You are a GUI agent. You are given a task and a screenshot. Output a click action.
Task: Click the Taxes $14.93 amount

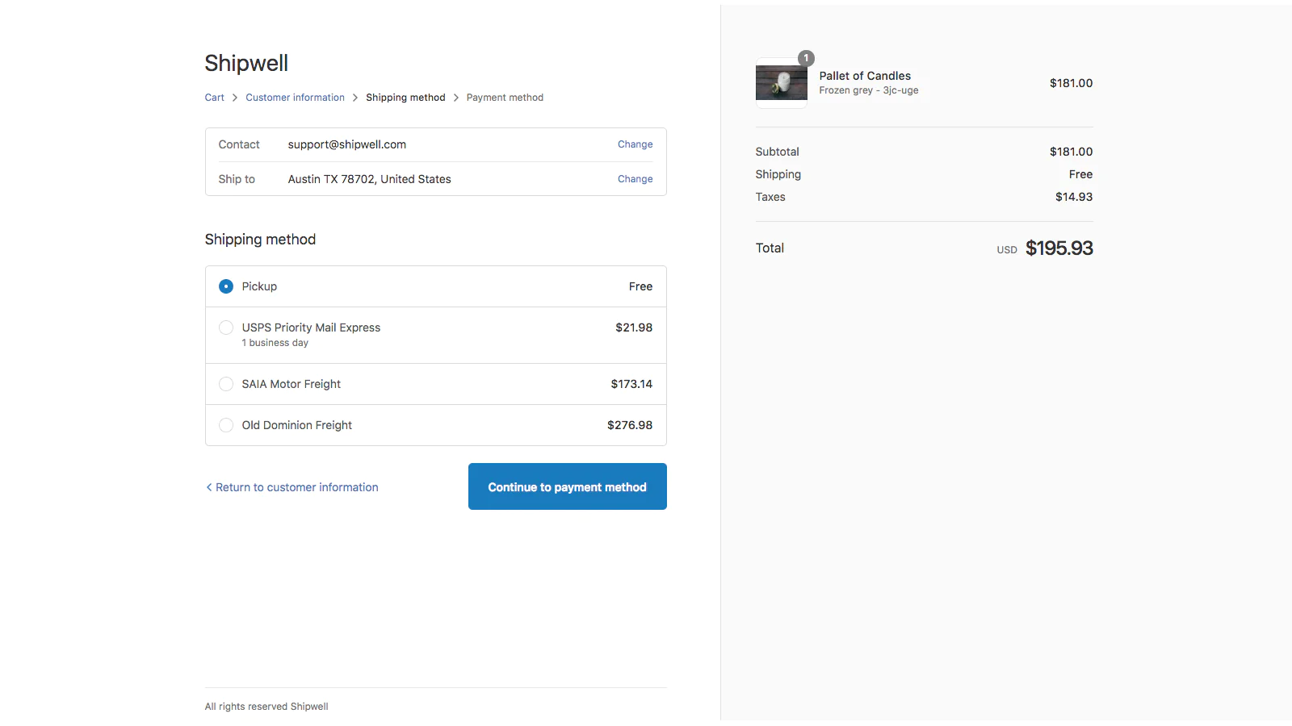point(1074,197)
